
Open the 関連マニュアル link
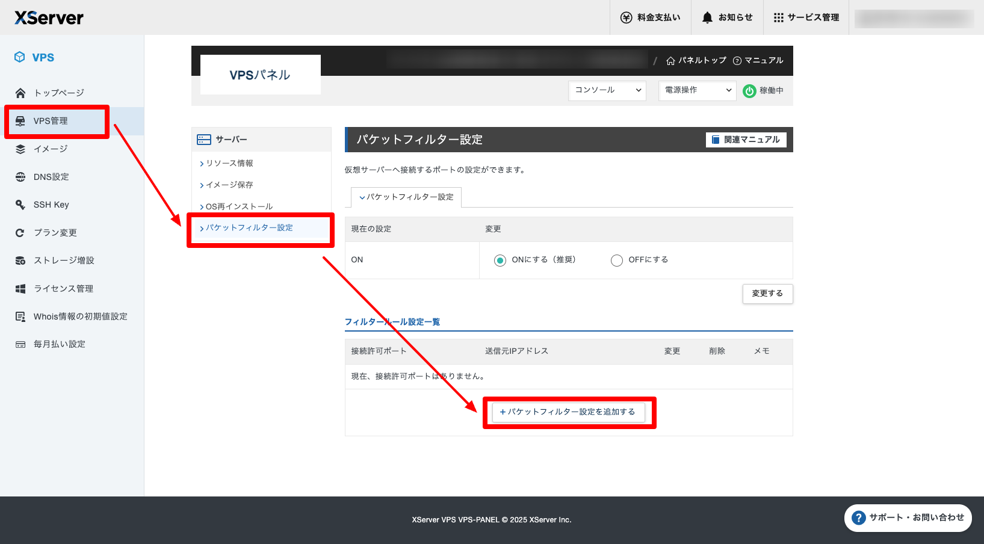[x=746, y=140]
